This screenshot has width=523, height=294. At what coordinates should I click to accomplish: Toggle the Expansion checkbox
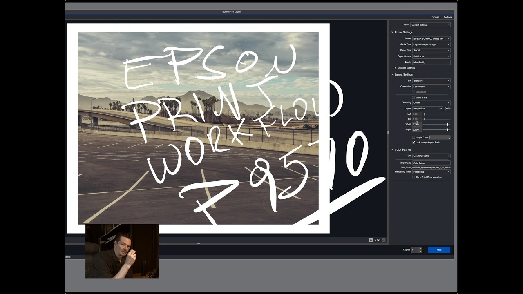[413, 92]
